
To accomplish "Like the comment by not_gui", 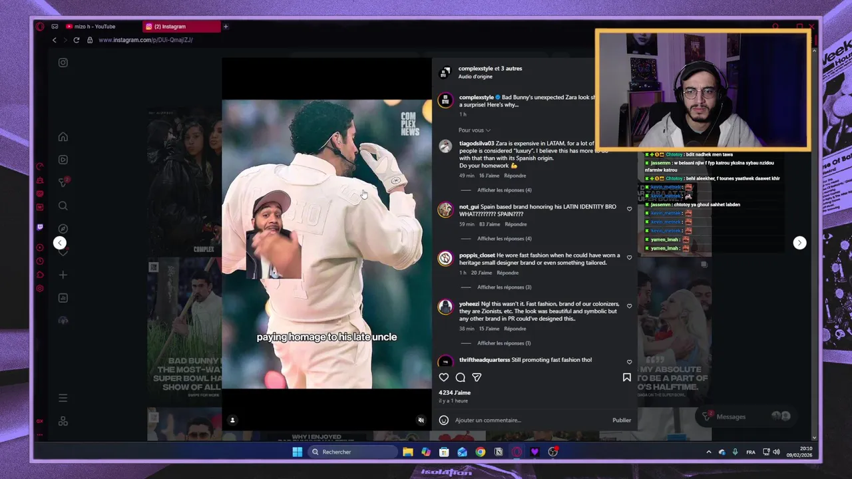I will click(x=629, y=209).
